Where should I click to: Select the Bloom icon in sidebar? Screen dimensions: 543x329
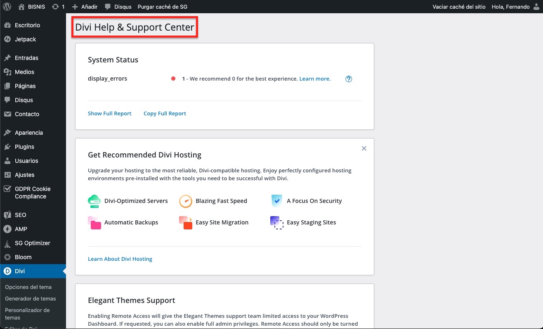tap(7, 257)
